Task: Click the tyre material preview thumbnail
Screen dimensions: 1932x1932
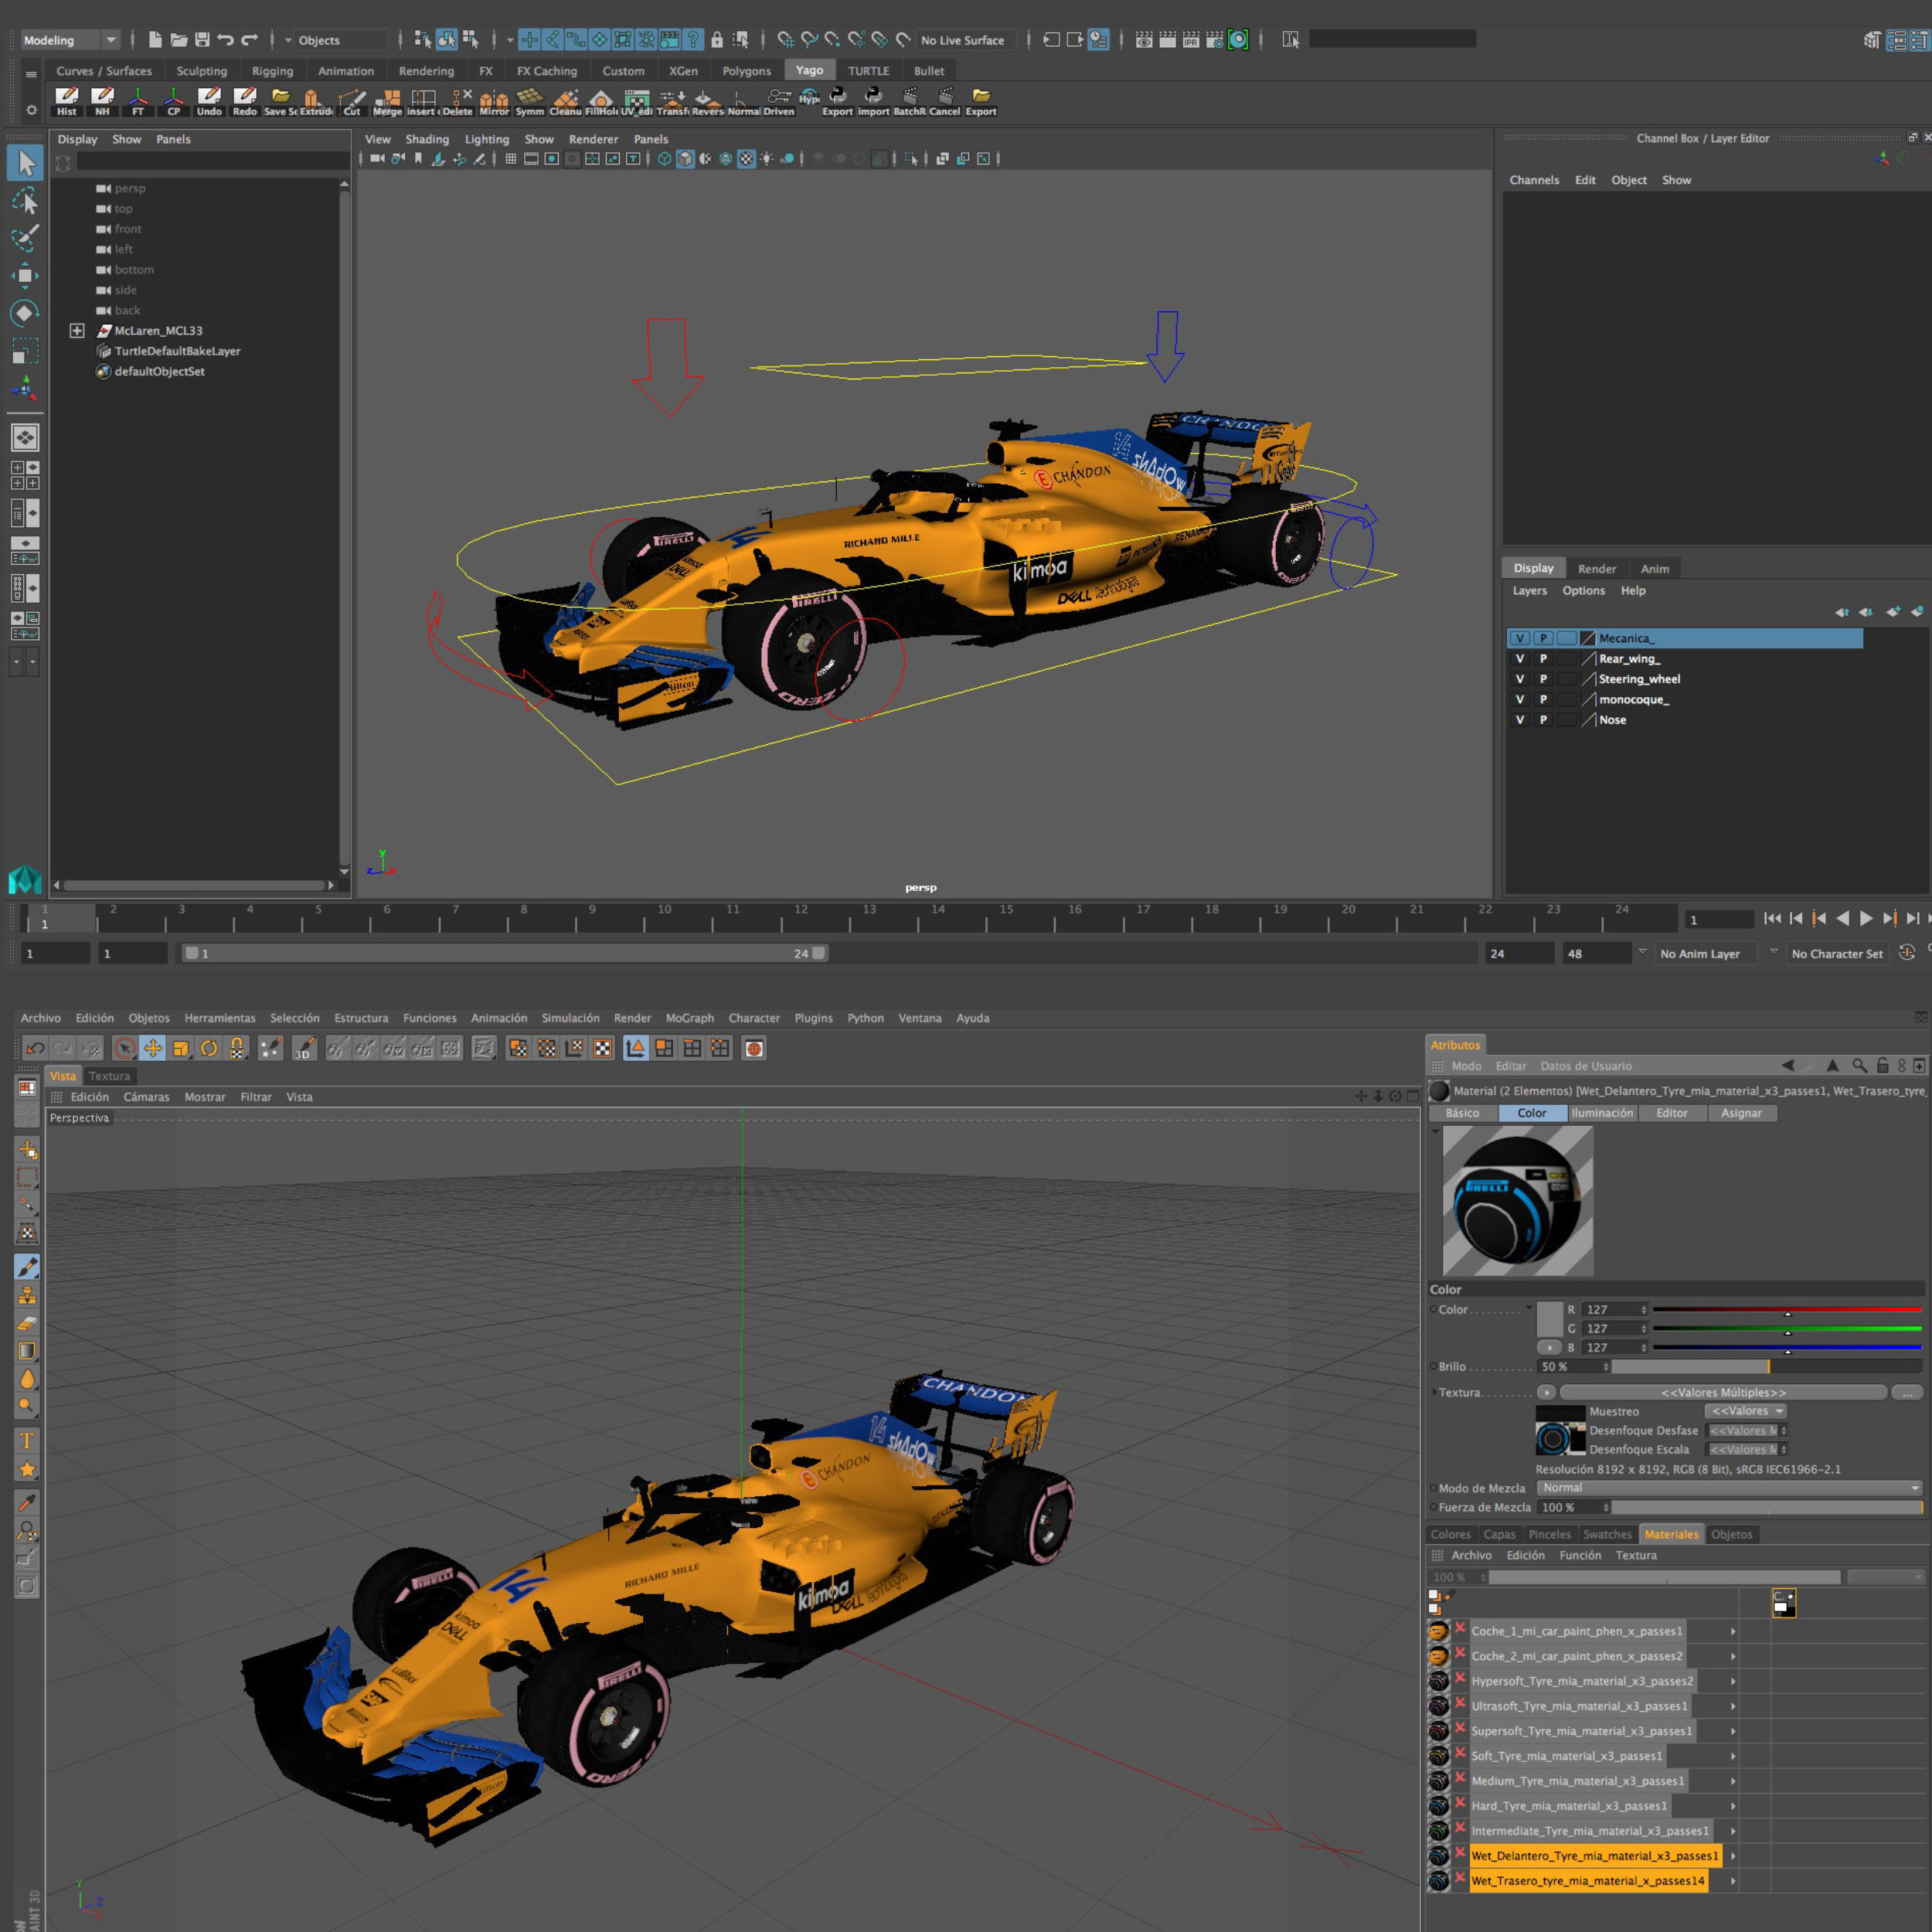Action: tap(1517, 1200)
